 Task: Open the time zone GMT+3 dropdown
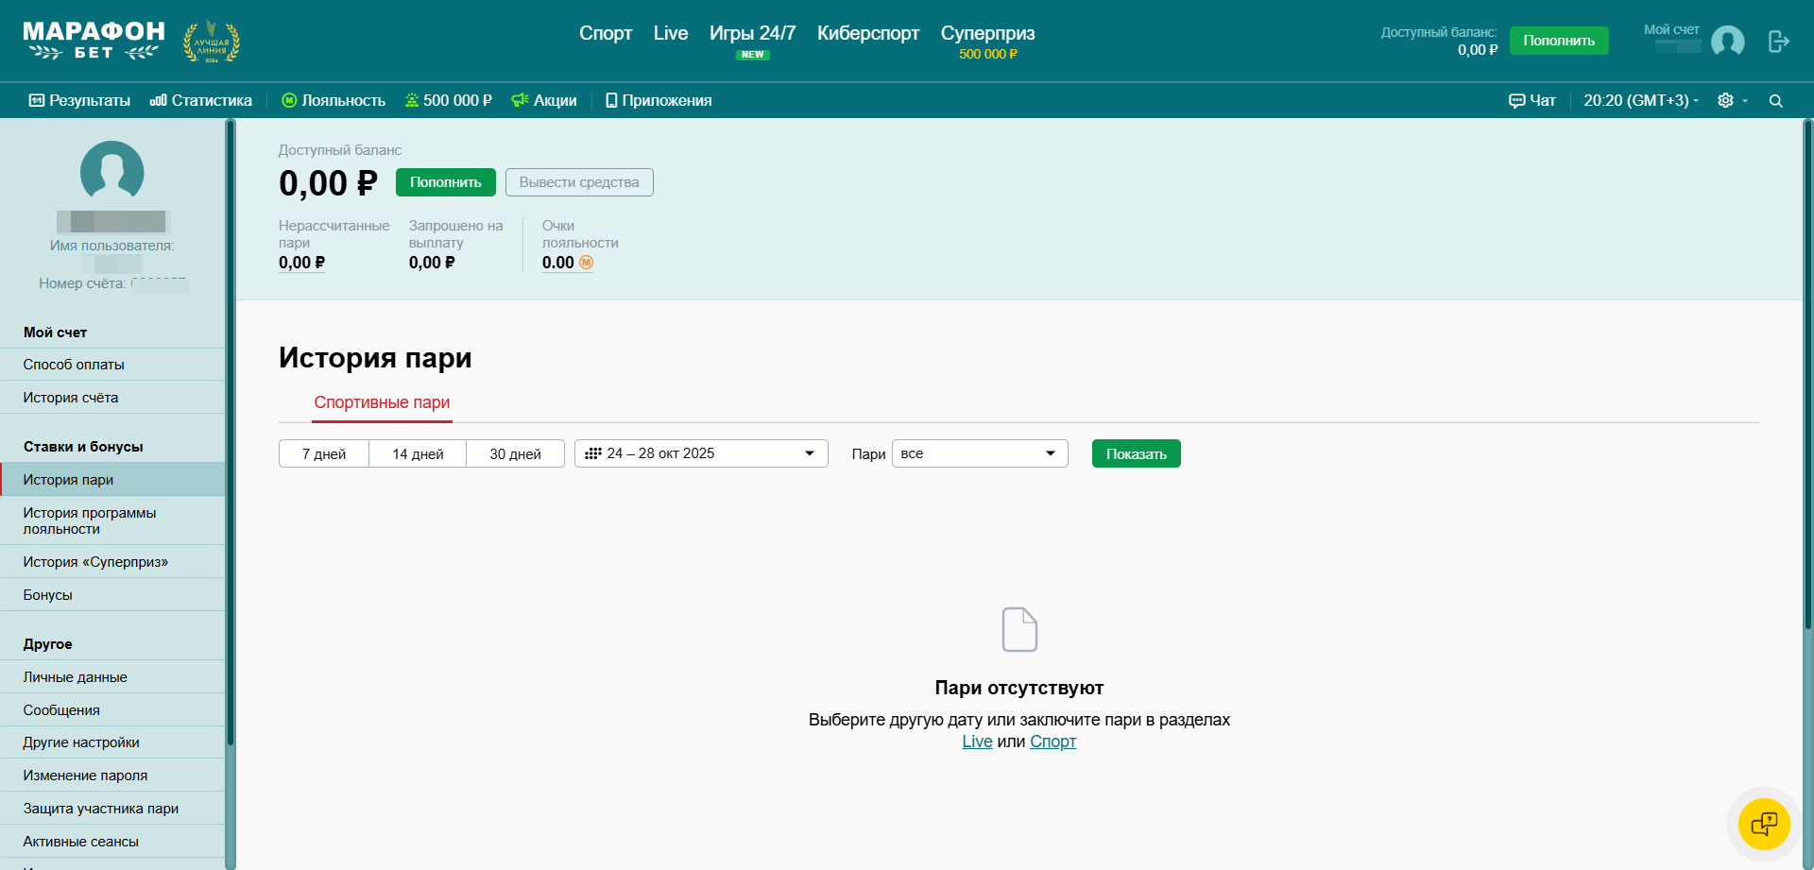1640,101
